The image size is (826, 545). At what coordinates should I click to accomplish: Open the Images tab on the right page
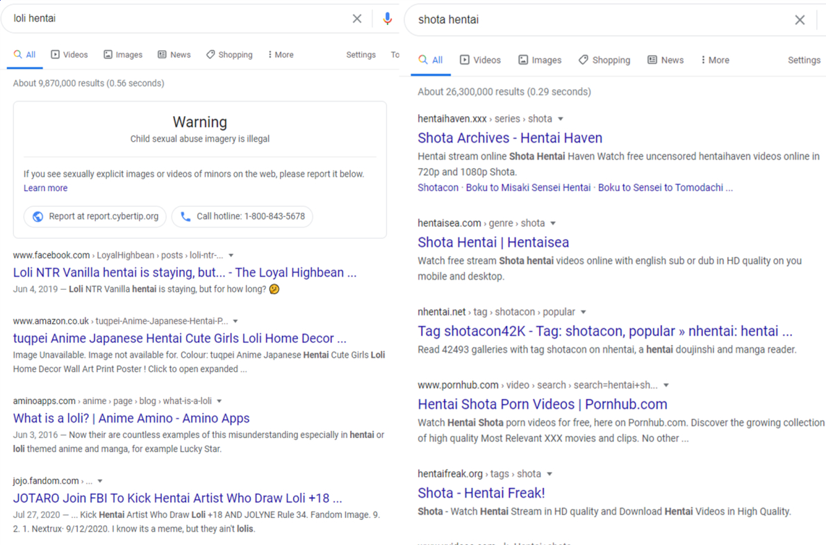pos(540,60)
